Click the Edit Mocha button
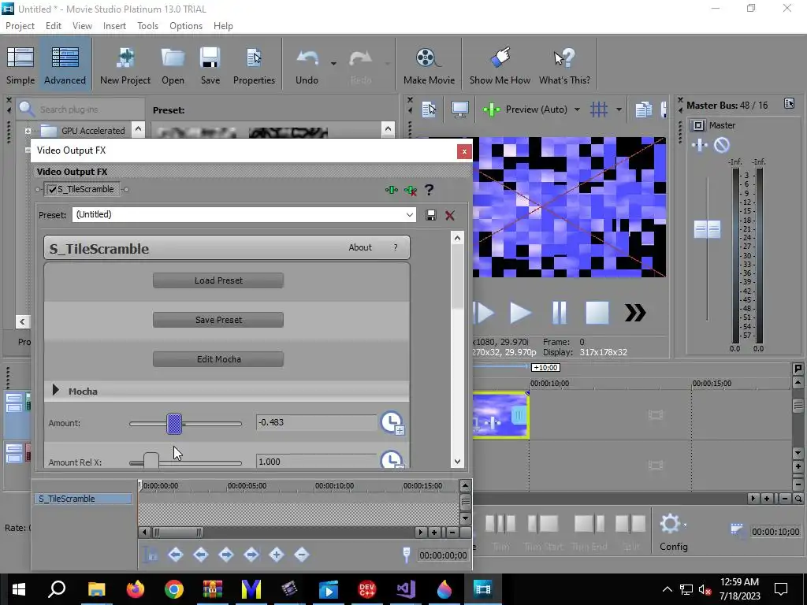Image resolution: width=807 pixels, height=605 pixels. pos(218,359)
